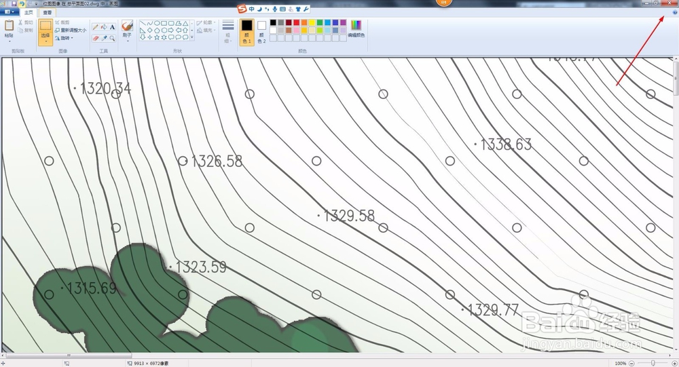Screen dimensions: 679x367
Task: Select the Eraser tool
Action: [96, 38]
